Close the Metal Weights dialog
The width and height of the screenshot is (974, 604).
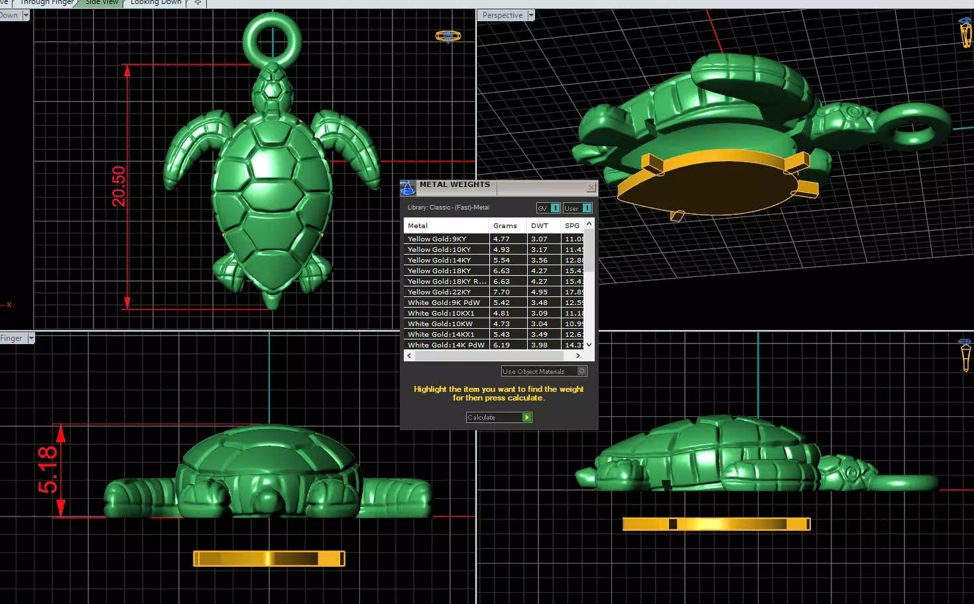[591, 188]
